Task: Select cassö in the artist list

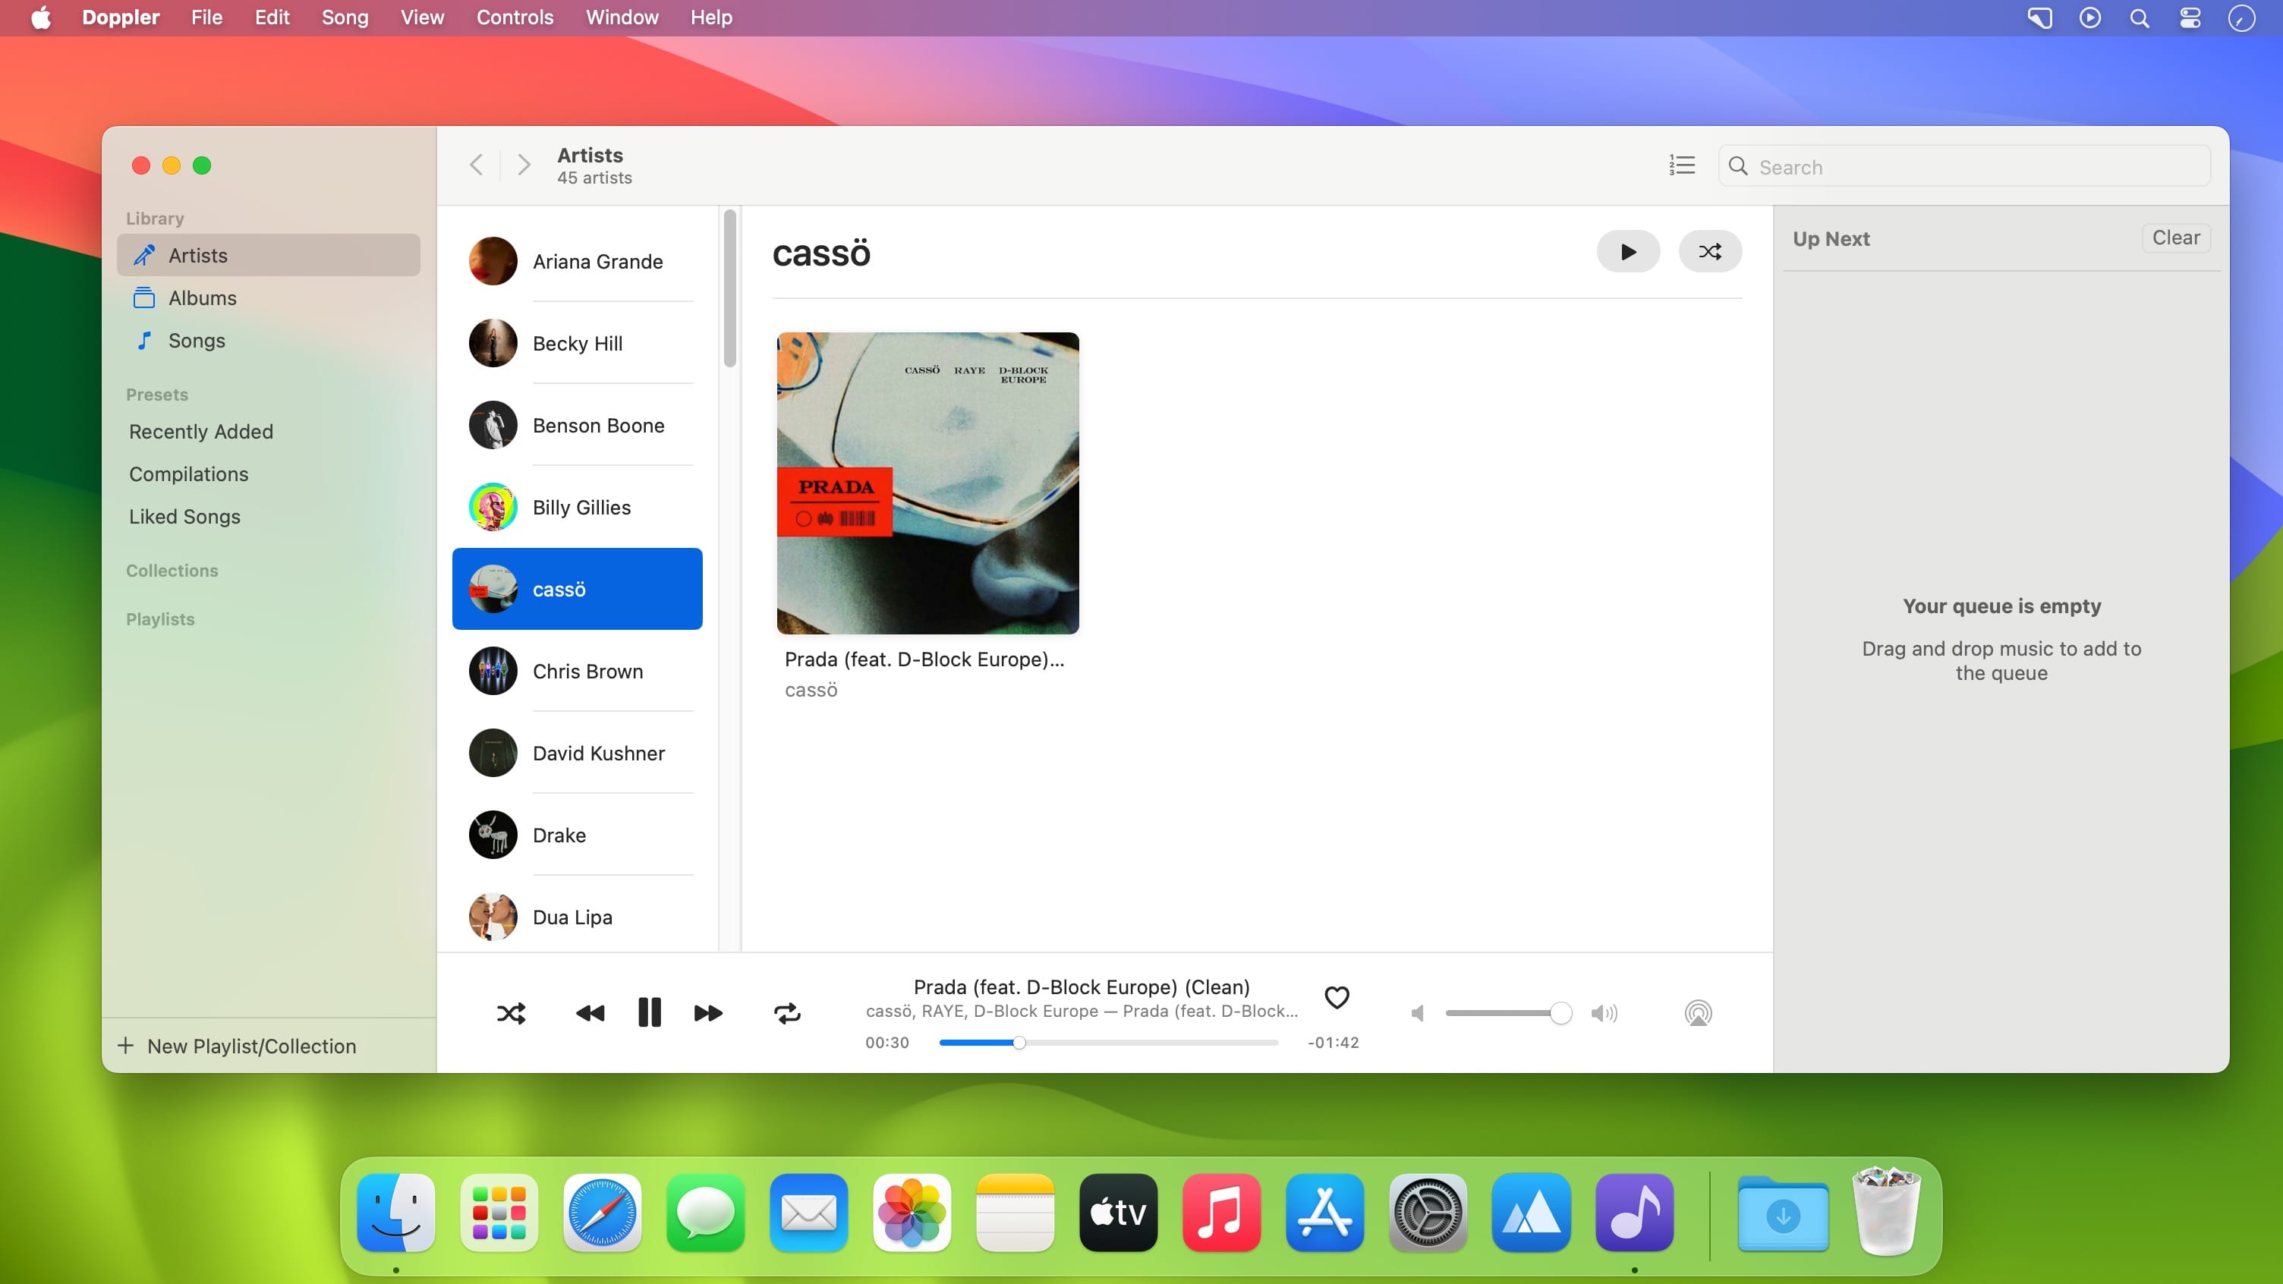Action: point(577,590)
